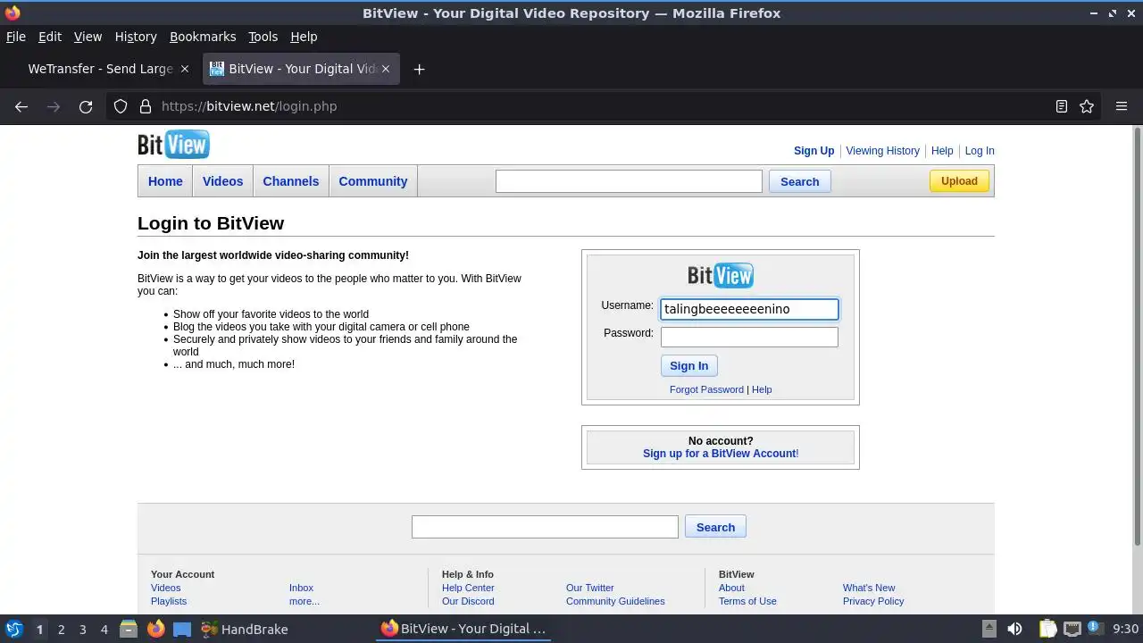1143x643 pixels.
Task: Click the BitView logo in the page header
Action: click(173, 144)
